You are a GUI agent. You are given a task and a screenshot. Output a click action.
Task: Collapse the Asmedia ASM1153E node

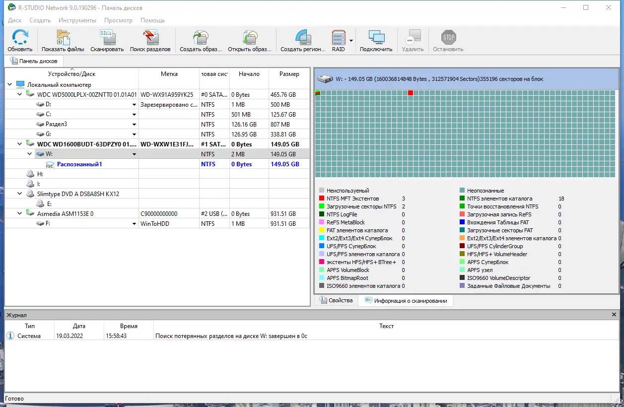[20, 213]
